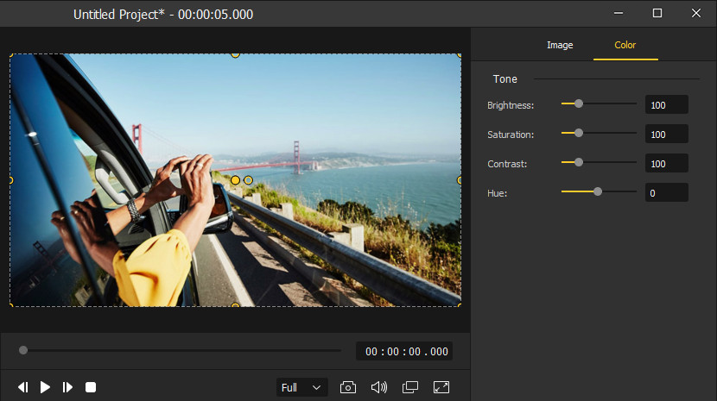This screenshot has height=401, width=717.
Task: Click the Hue slider handle
Action: 598,191
